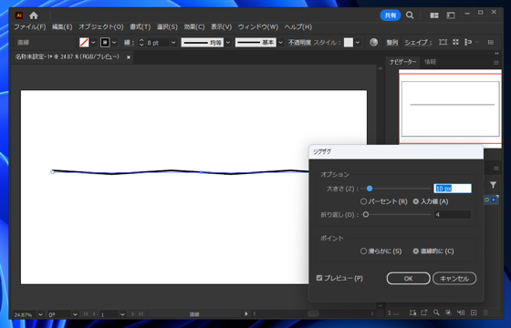Click the layers filter funnel icon
Viewport: 511px width, 328px height.
493,185
